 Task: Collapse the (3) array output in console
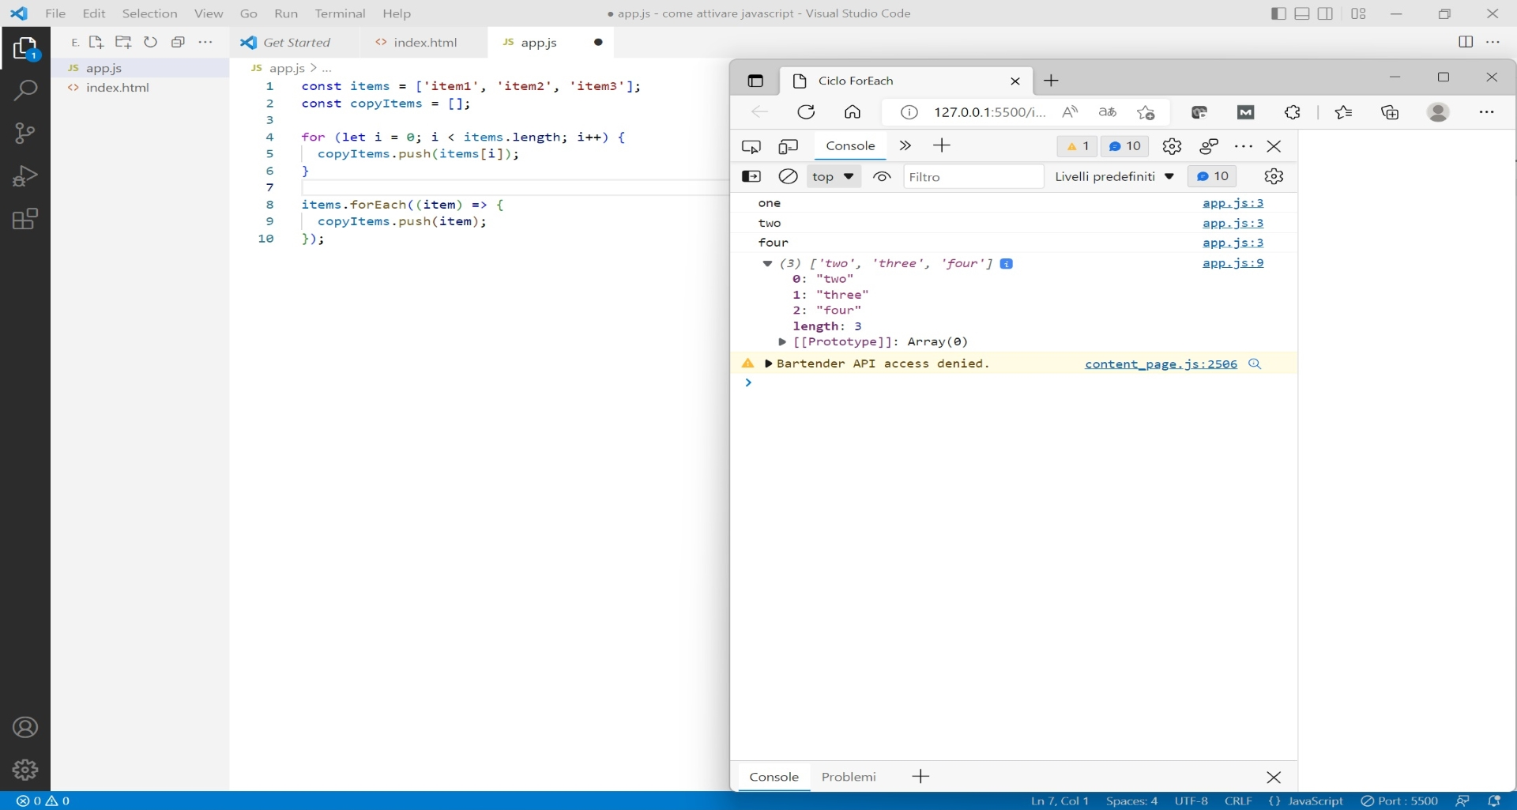click(x=766, y=263)
